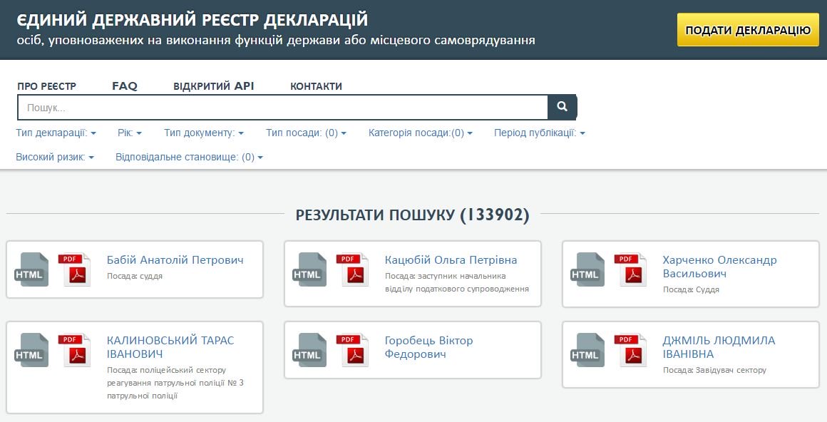Open declaration of Бабій Анатолій Петрович

(x=175, y=260)
